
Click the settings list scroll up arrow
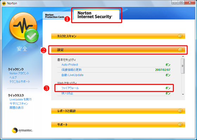pyautogui.click(x=183, y=56)
